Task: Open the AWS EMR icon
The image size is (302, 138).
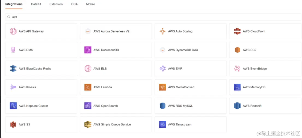Action: click(x=162, y=68)
